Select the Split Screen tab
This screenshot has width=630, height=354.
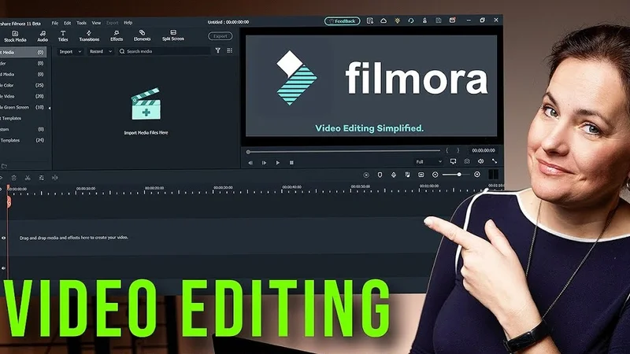tap(173, 35)
